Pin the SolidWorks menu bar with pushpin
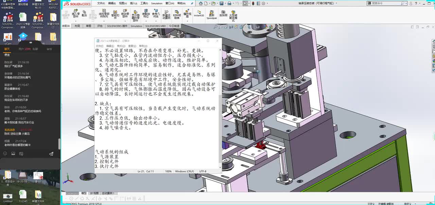 (192, 3)
